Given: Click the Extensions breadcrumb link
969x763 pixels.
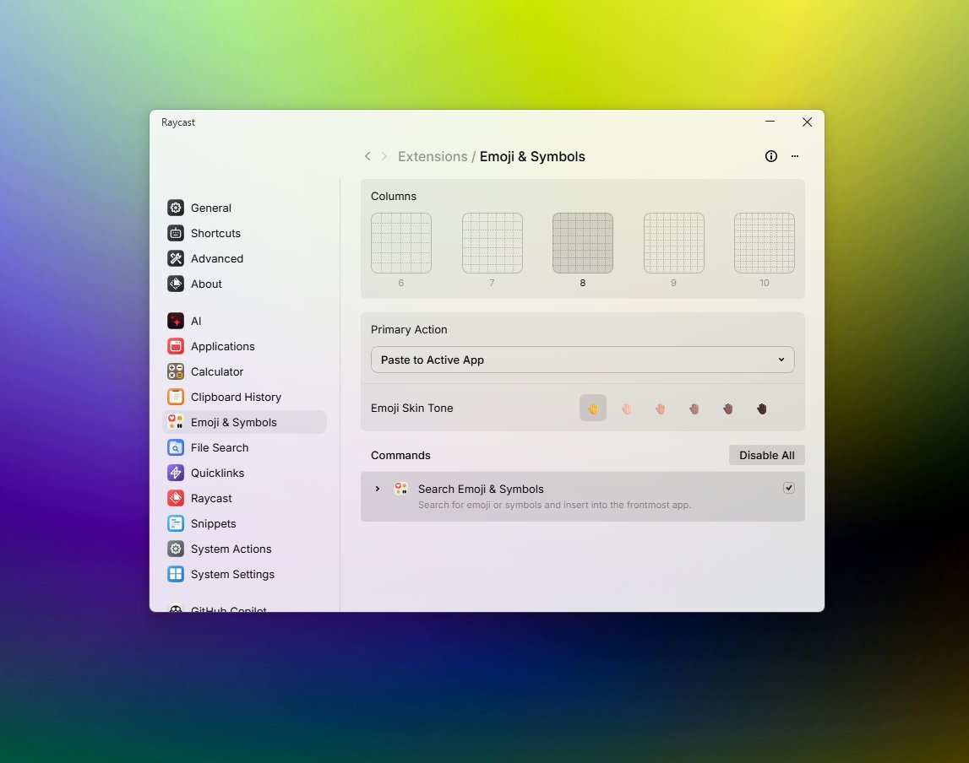Looking at the screenshot, I should click(432, 156).
